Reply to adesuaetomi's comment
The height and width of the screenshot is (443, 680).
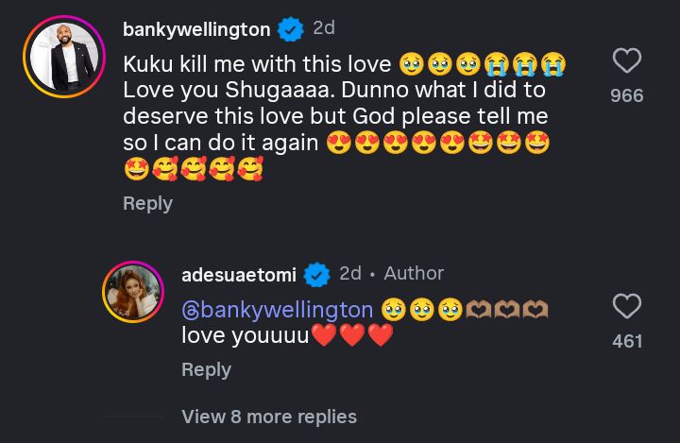[206, 369]
